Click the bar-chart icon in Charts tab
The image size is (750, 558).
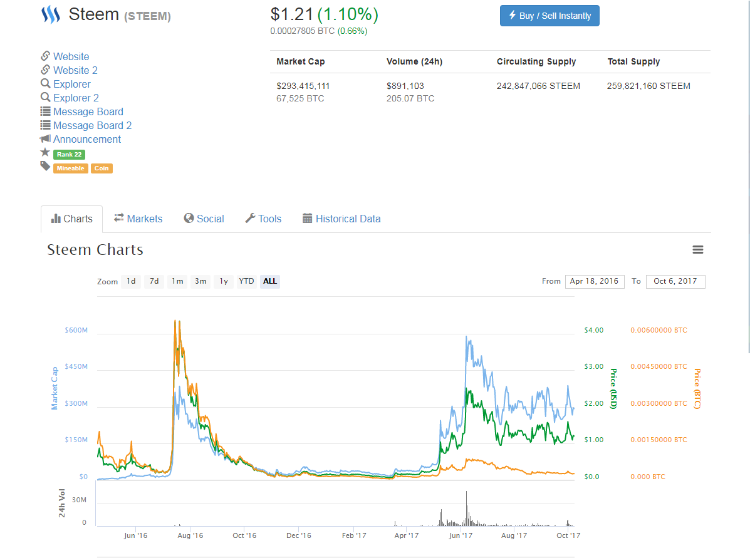[x=56, y=219]
